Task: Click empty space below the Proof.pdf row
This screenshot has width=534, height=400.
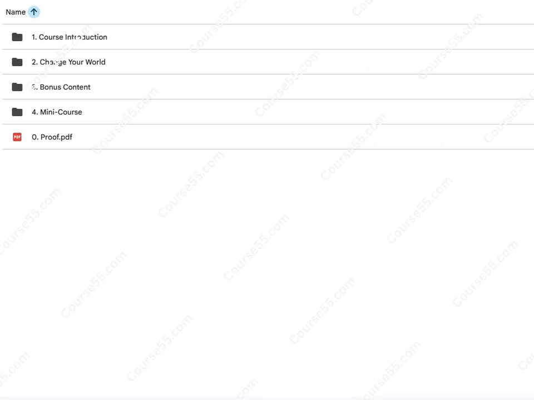Action: point(267,272)
